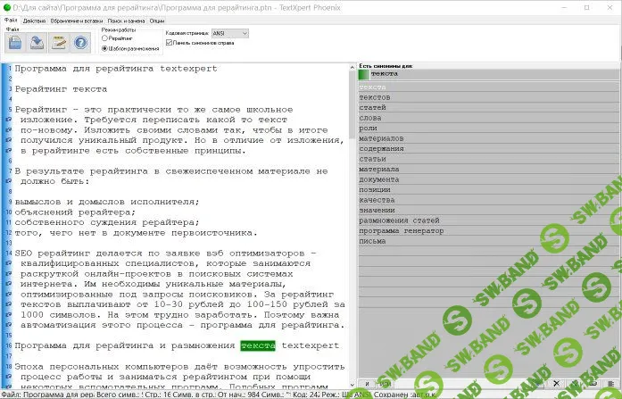Image resolution: width=622 pixels, height=399 pixels.
Task: Click status bar entry Всего симв.
Action: tap(121, 395)
